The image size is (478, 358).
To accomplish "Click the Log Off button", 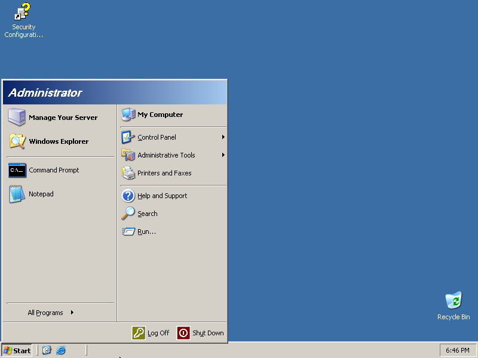I will 151,333.
